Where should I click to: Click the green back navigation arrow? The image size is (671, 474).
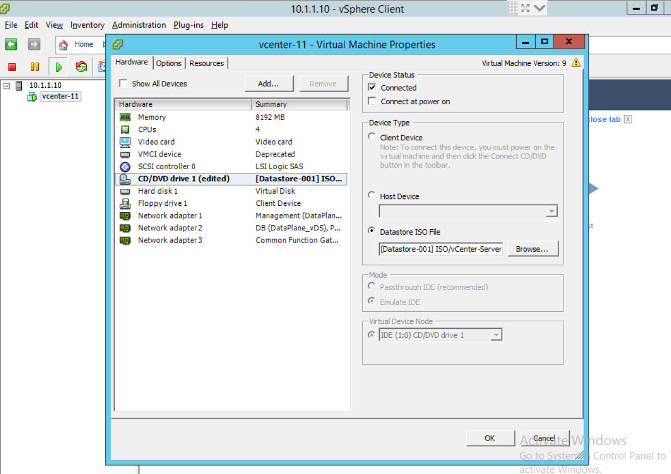coord(11,44)
